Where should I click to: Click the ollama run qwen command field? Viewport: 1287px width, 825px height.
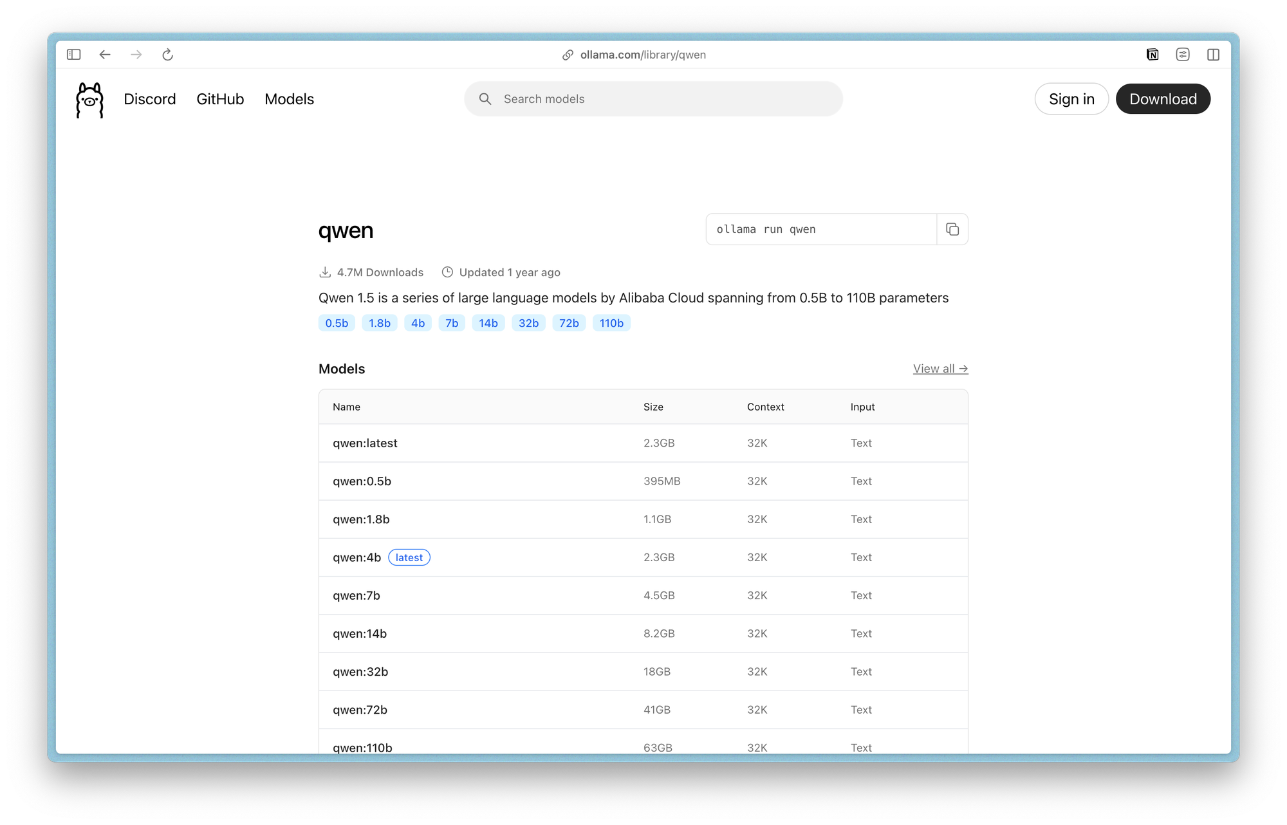click(821, 229)
